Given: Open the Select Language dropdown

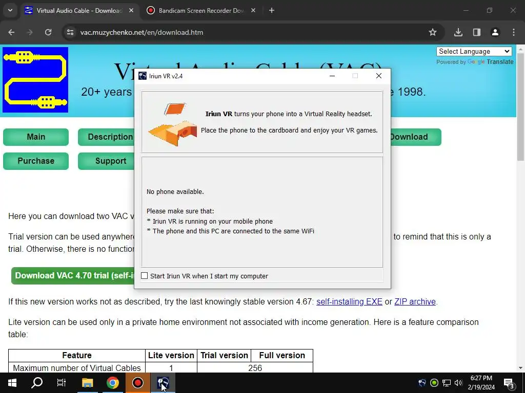Looking at the screenshot, I should pos(474,52).
